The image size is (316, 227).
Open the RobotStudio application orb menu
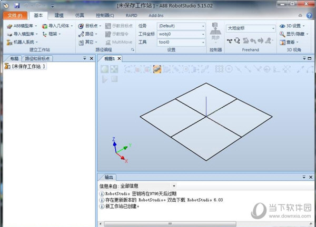click(x=6, y=6)
